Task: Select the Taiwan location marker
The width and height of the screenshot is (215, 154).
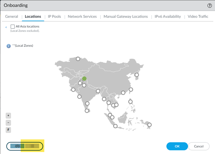Action: (x=131, y=89)
